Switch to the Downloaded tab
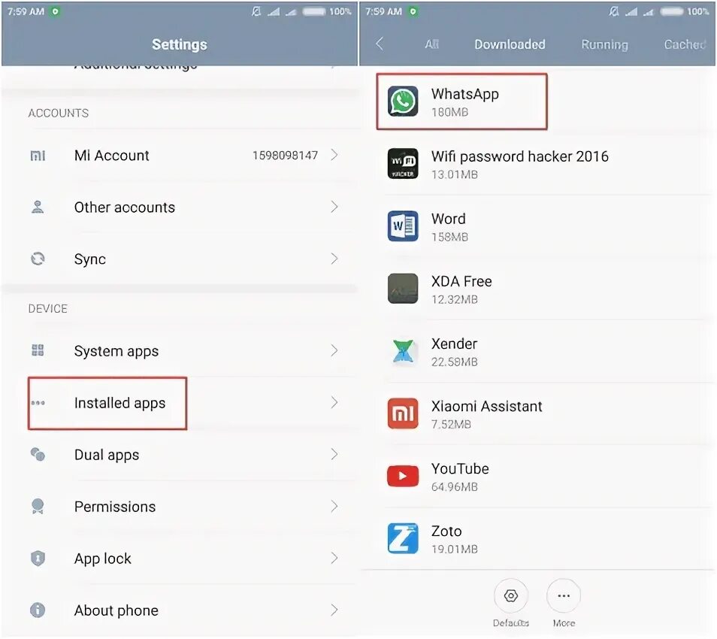 [x=510, y=44]
